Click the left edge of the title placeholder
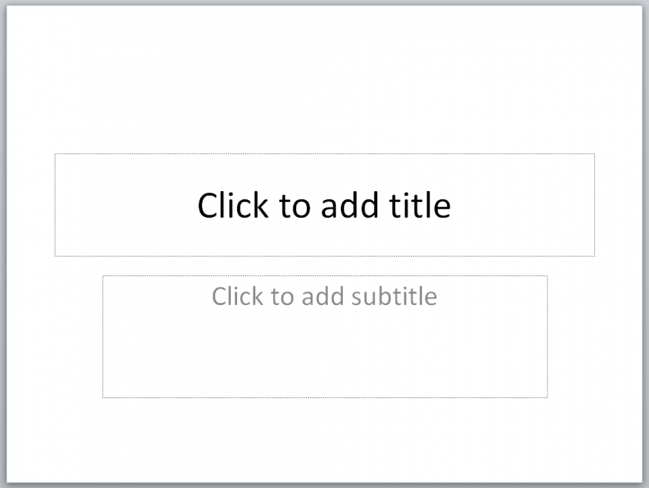 pos(55,205)
